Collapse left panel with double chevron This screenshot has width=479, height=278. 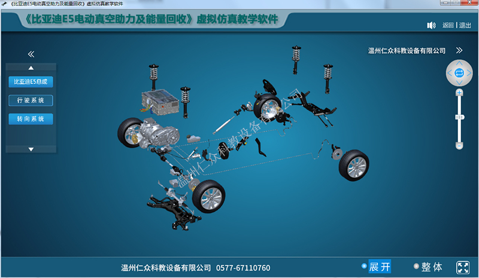(31, 54)
